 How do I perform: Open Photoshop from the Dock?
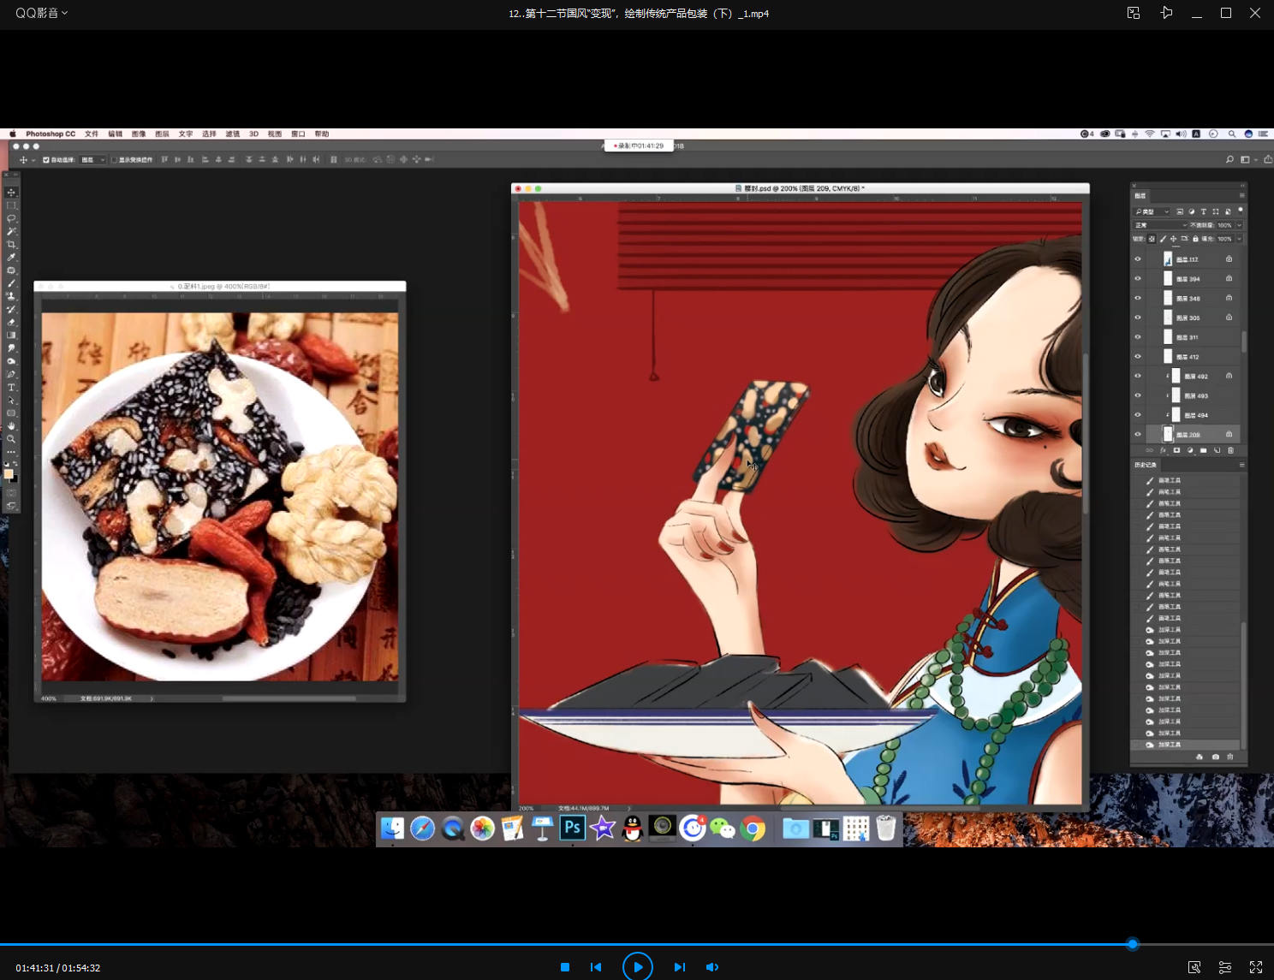coord(572,828)
